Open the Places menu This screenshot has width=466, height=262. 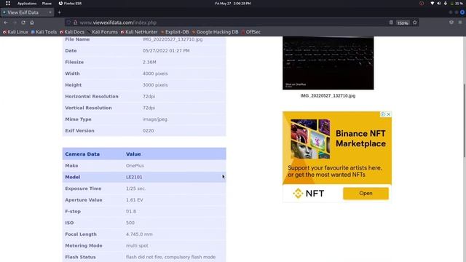(47, 4)
